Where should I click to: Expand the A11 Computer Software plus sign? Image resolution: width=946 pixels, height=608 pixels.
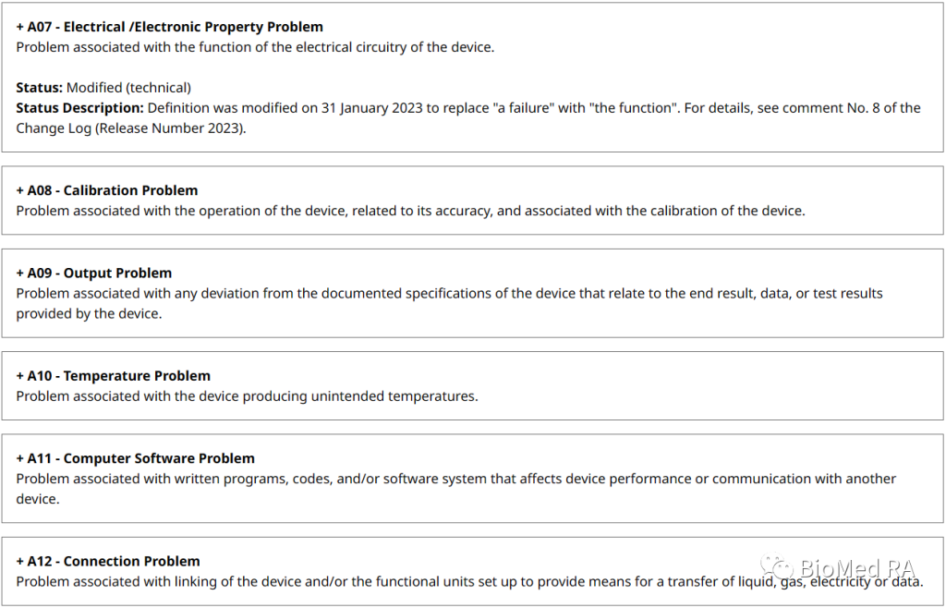(20, 458)
